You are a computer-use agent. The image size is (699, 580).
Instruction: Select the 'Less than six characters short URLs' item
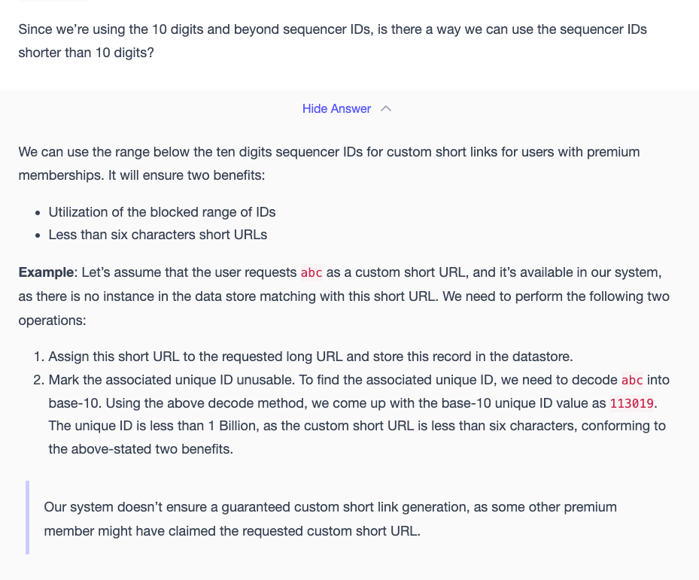[158, 235]
